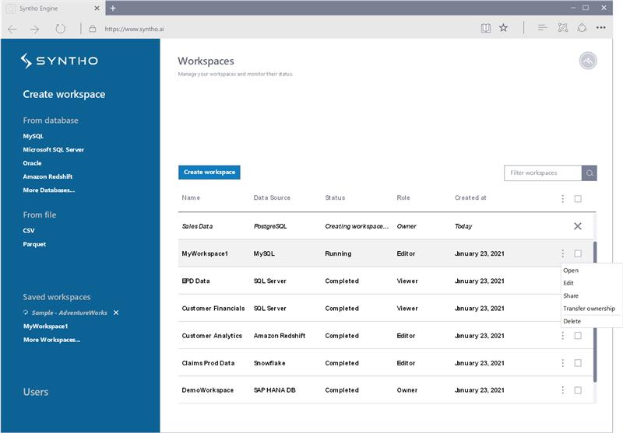Open MyWorkspace1 in the Saved workspaces sidebar
This screenshot has width=623, height=433.
click(x=46, y=326)
